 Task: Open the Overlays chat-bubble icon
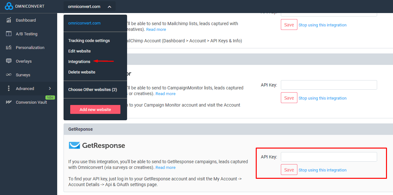[x=9, y=61]
